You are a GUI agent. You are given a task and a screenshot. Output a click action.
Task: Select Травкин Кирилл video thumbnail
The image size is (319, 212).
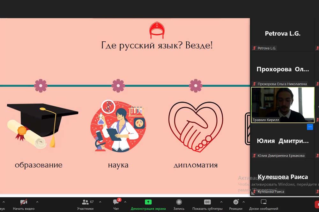(283, 105)
